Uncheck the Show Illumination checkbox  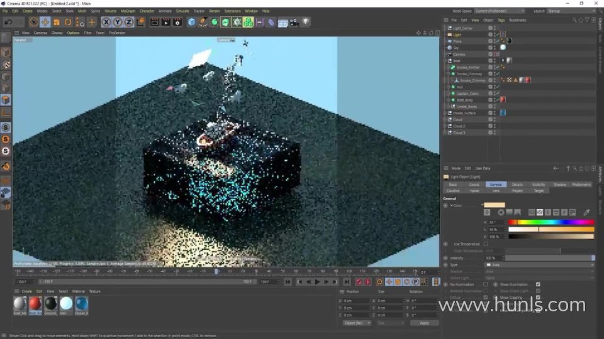538,284
